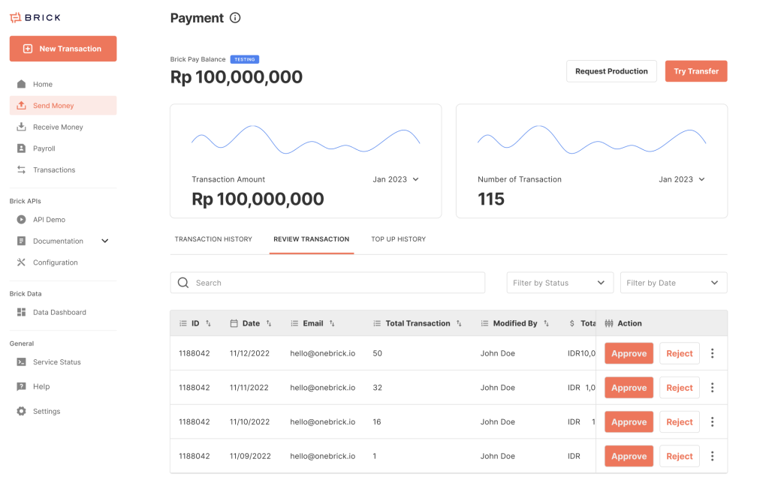Sort by ID column arrows
This screenshot has height=480, width=769.
pyautogui.click(x=209, y=323)
